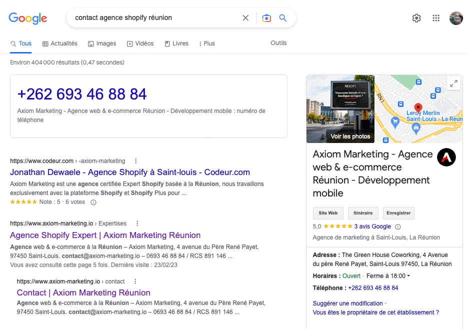Click the Axiom Marketing panel title

coord(373,173)
